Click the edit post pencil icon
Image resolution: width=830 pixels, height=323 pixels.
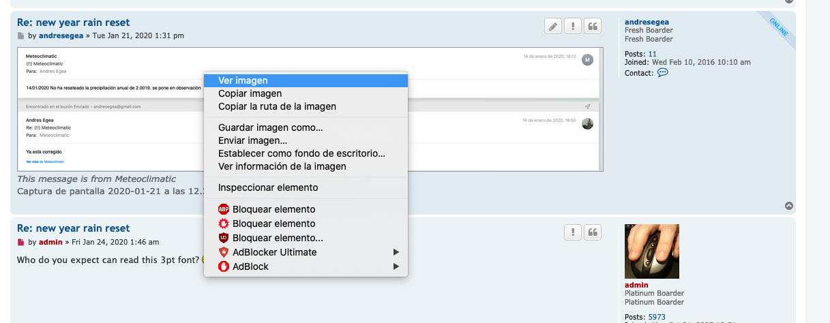pyautogui.click(x=553, y=27)
